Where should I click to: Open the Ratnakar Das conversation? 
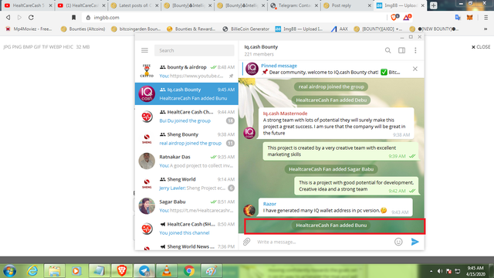187,161
